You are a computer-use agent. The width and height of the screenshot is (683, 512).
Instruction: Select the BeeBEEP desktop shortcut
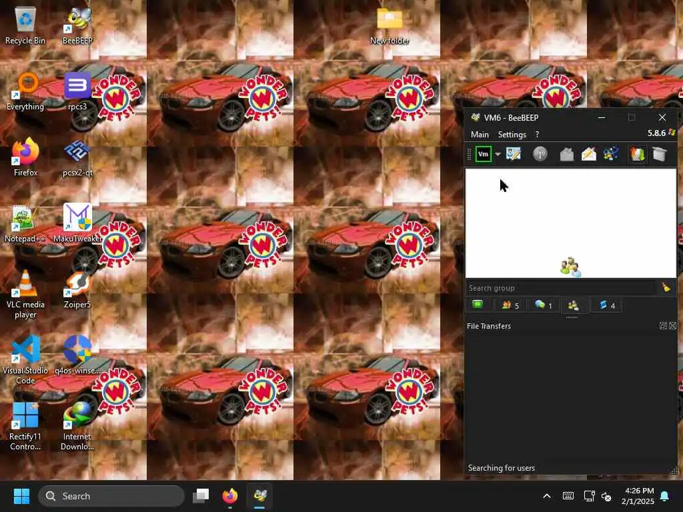77,26
